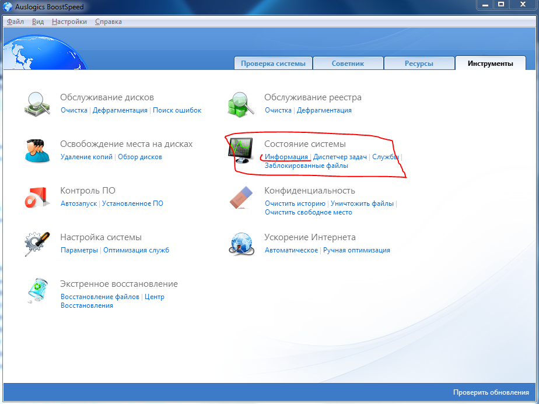This screenshot has width=539, height=404.
Task: Click the System Status monitor icon
Action: pos(240,150)
